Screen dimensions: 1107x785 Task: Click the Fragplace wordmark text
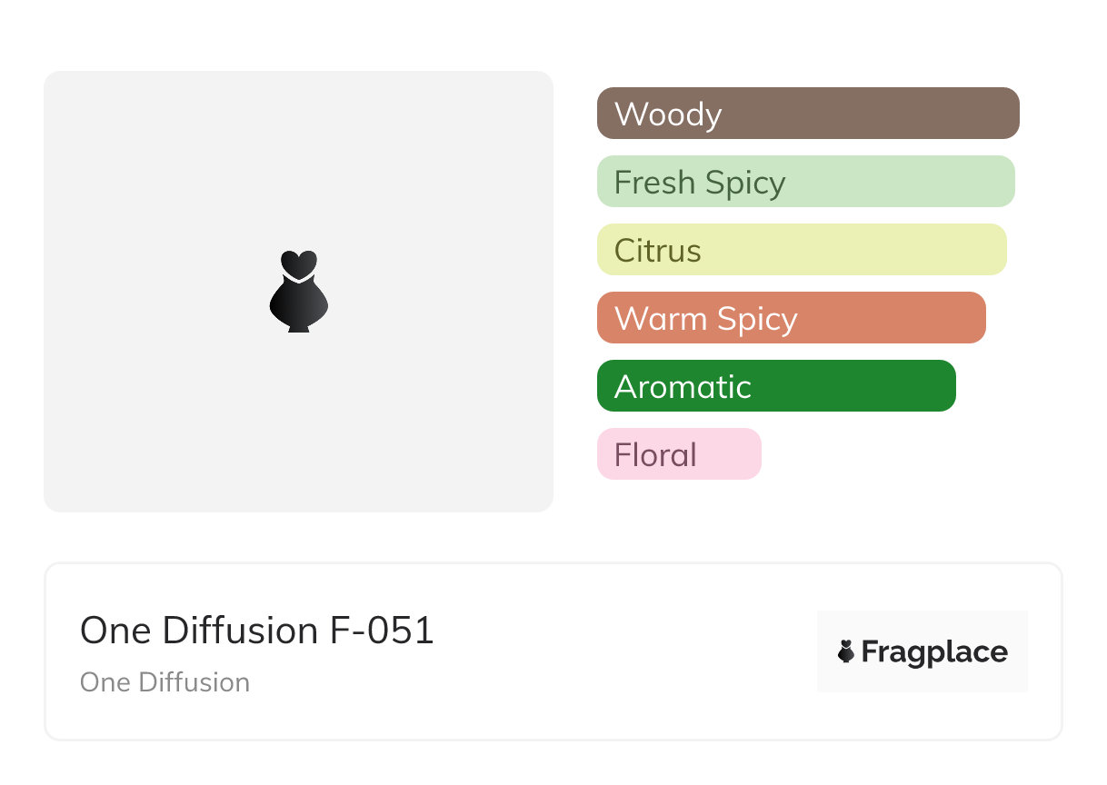(934, 651)
